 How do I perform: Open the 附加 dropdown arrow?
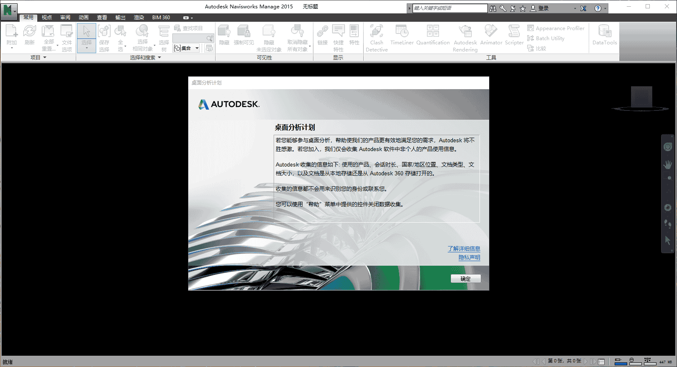click(12, 48)
